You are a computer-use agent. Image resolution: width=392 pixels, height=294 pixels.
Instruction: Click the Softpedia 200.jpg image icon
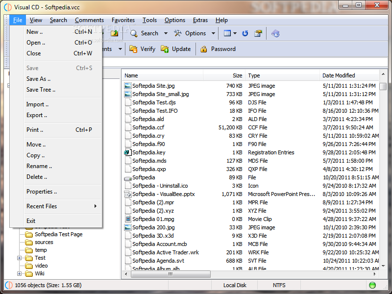[128, 227]
